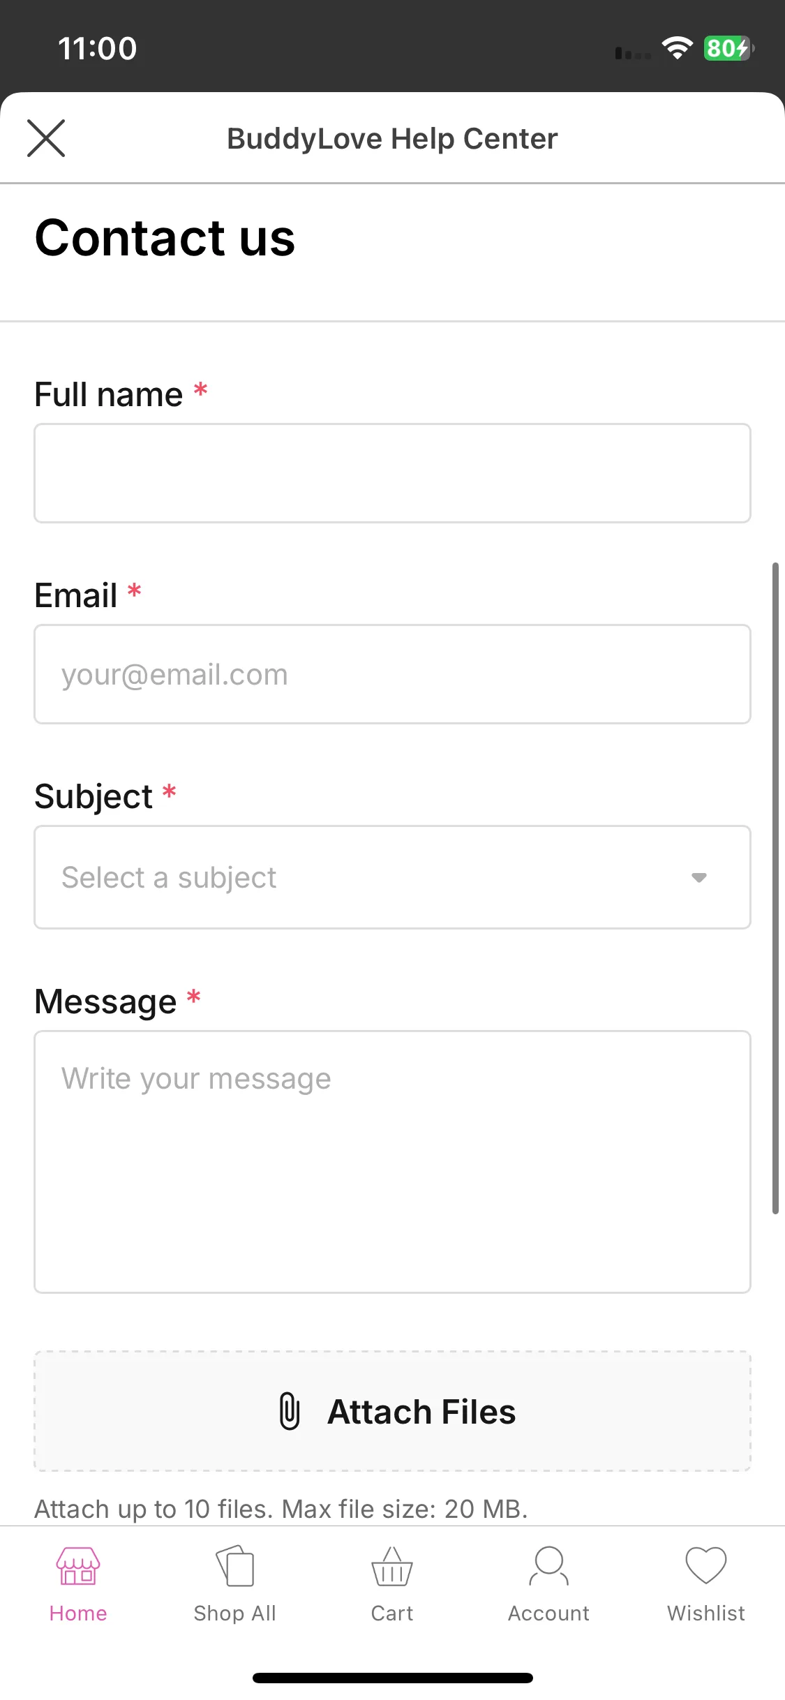Viewport: 785px width, 1700px height.
Task: Tap the battery indicator icon
Action: (x=728, y=48)
